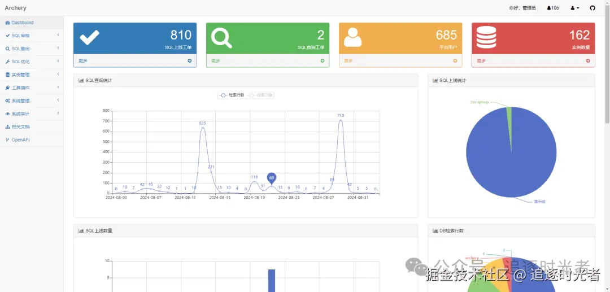Open OpenAPI in the sidebar
The image size is (610, 292).
tap(32, 140)
